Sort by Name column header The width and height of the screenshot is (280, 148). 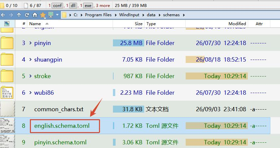(70, 24)
